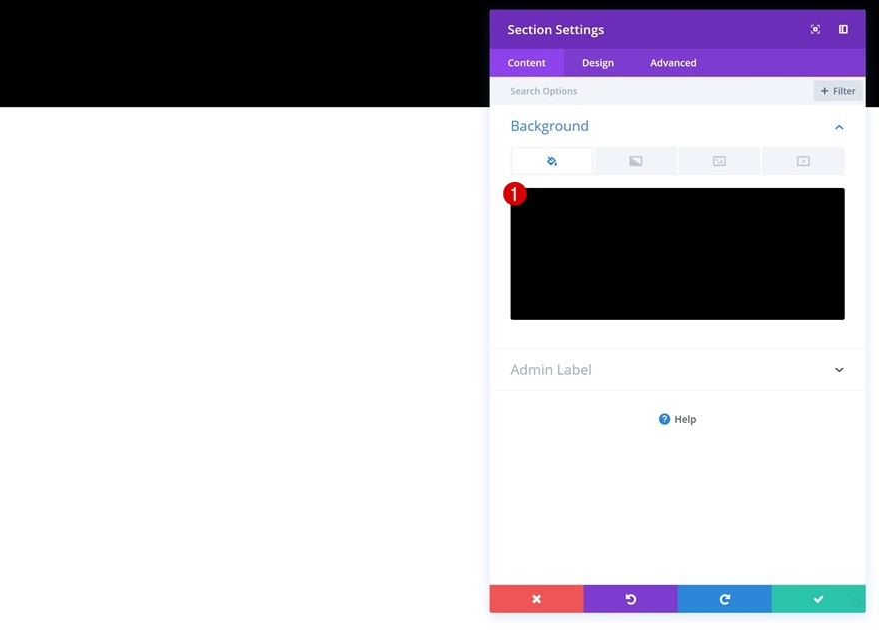Click the Help question mark icon

[664, 419]
